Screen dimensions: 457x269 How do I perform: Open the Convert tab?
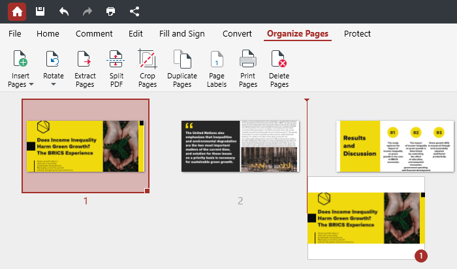237,34
